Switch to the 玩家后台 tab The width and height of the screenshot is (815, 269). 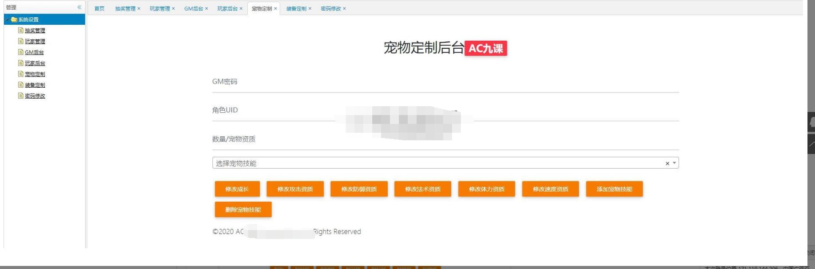coord(227,8)
